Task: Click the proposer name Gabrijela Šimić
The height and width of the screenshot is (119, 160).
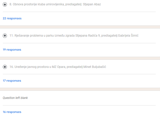Action: [128, 36]
